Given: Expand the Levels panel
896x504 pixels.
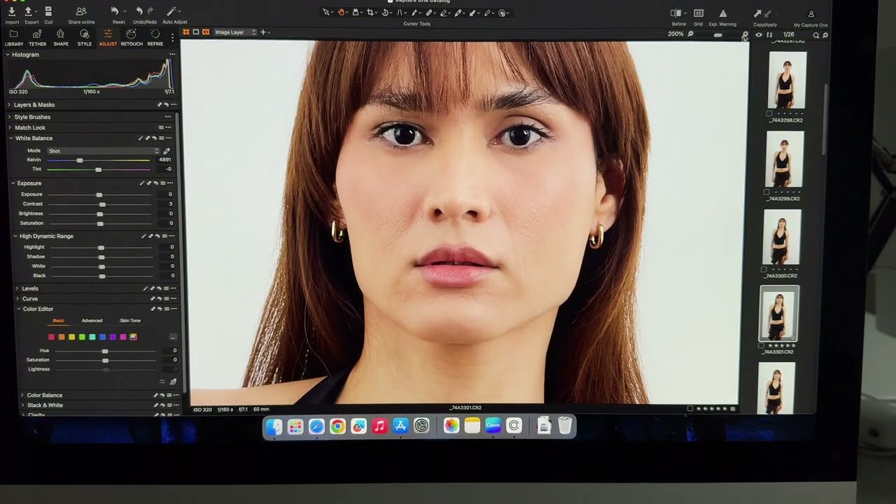Looking at the screenshot, I should pos(17,288).
